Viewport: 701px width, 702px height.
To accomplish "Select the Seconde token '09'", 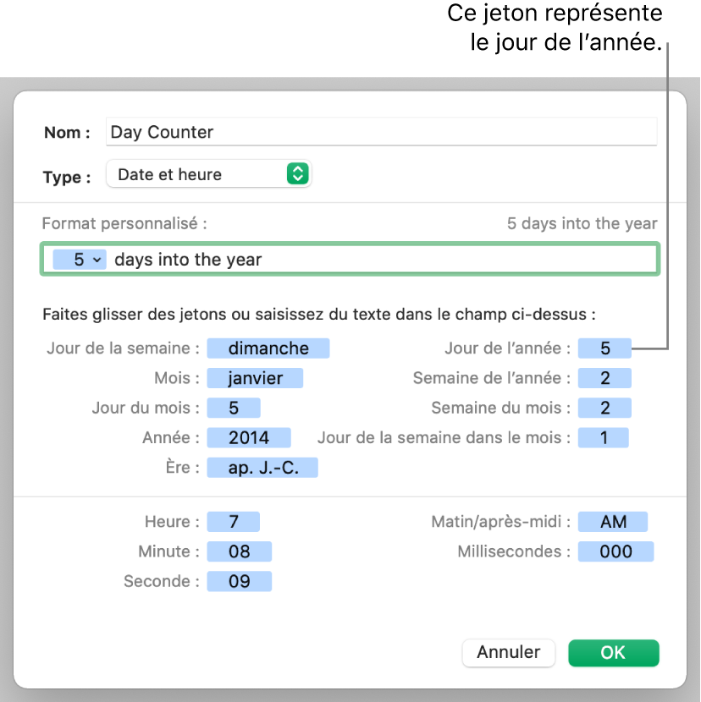I will pos(240,581).
